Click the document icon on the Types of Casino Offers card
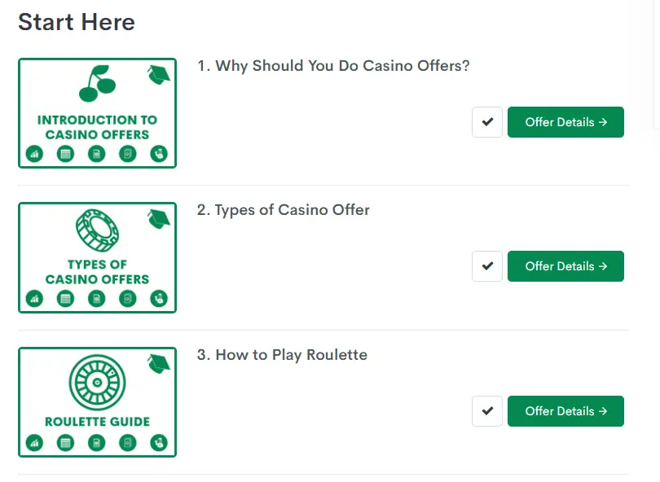 [96, 298]
